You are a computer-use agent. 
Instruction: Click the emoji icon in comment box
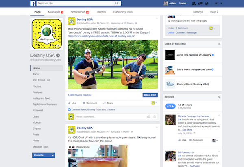[x=155, y=117]
